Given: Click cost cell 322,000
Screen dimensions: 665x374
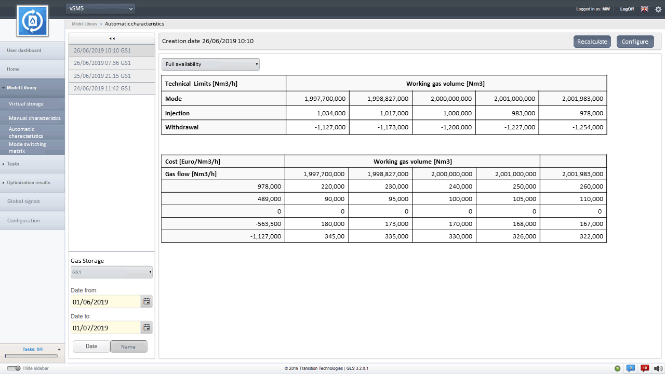Looking at the screenshot, I should tap(574, 236).
